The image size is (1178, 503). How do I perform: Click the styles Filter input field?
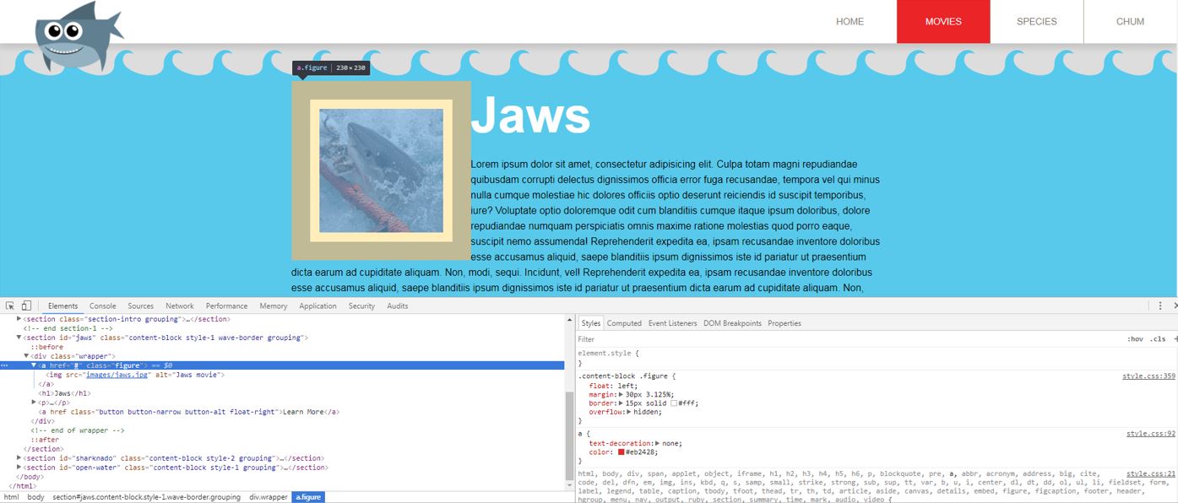tap(844, 338)
